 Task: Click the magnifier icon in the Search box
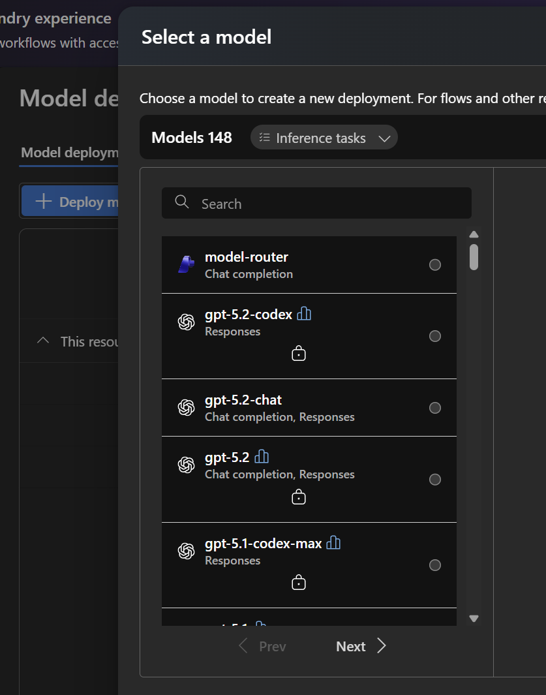point(182,202)
